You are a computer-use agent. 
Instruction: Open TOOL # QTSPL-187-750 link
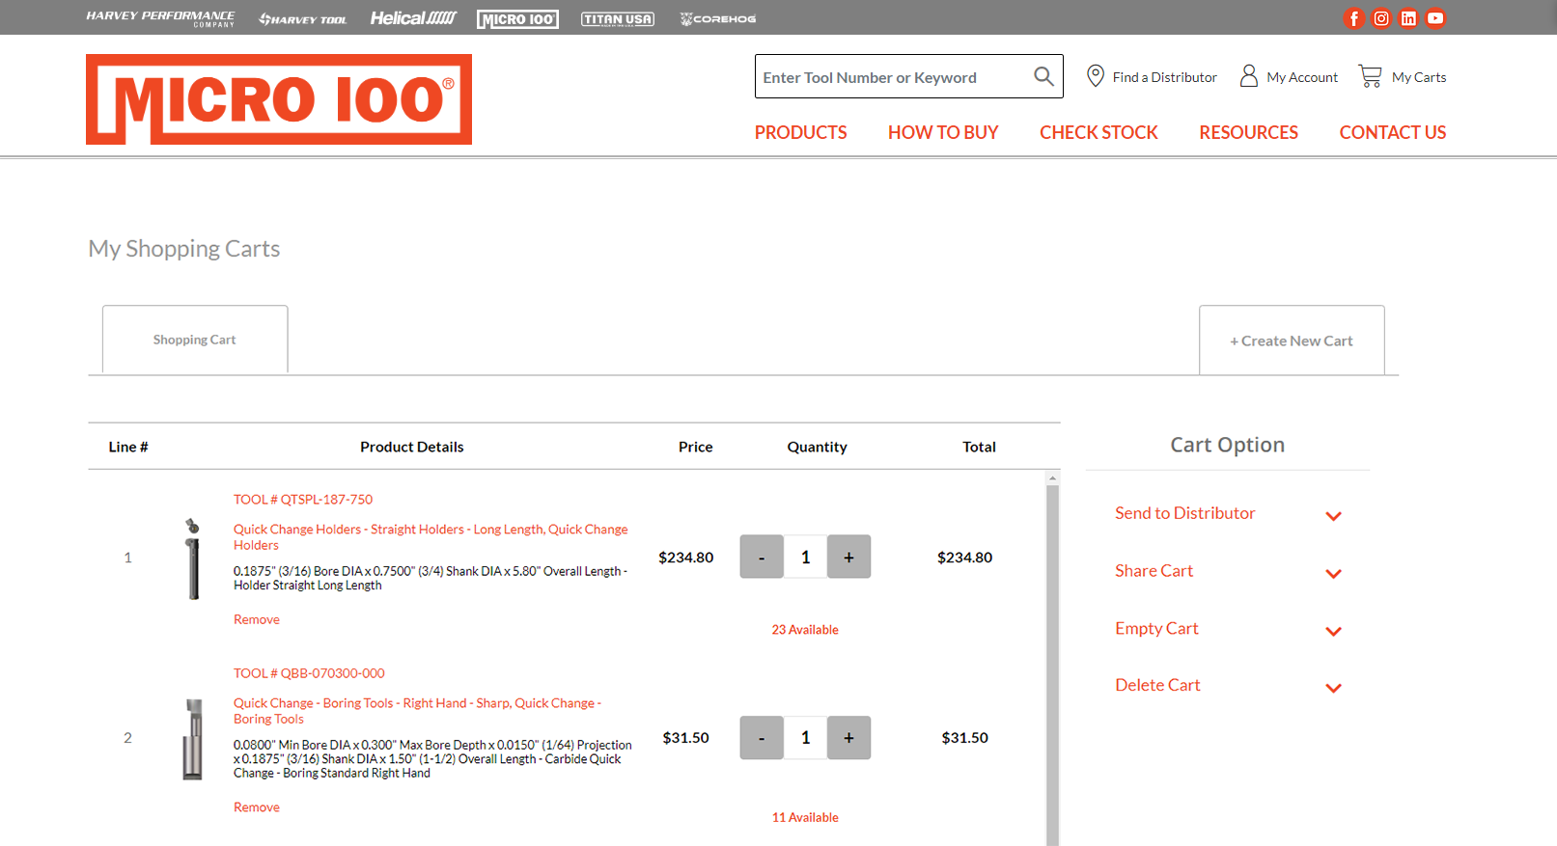coord(303,500)
